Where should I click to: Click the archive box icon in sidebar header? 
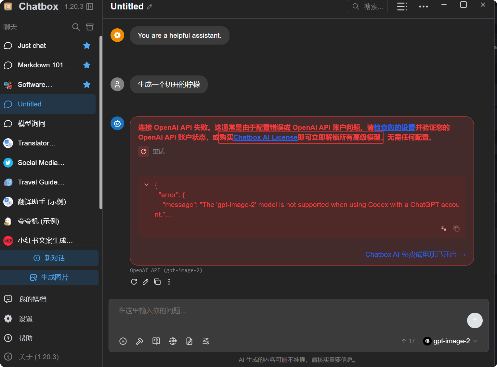click(90, 27)
